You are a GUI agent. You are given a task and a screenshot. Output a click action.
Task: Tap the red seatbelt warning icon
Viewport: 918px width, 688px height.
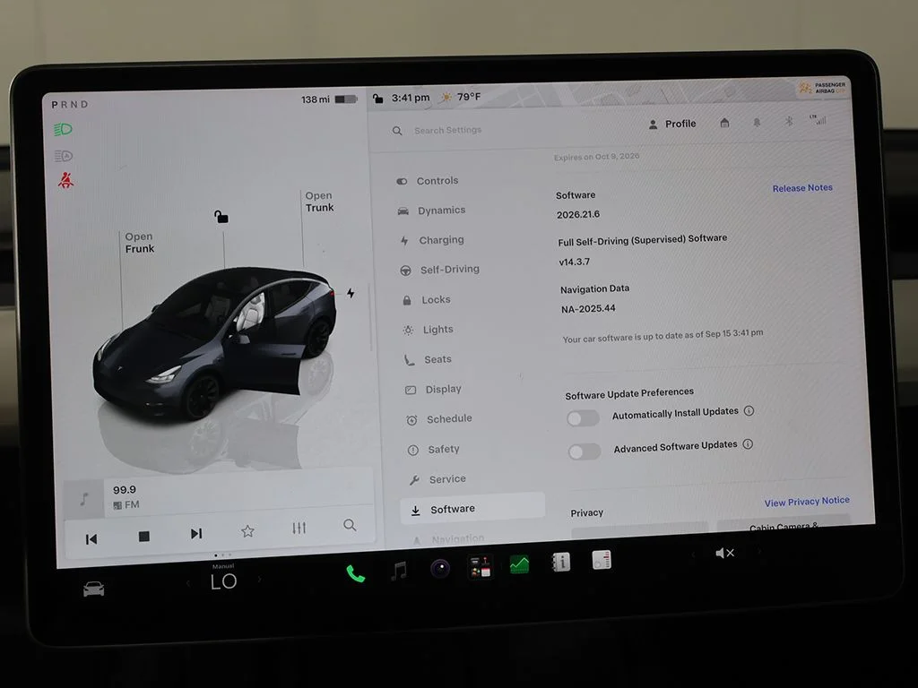tap(65, 179)
